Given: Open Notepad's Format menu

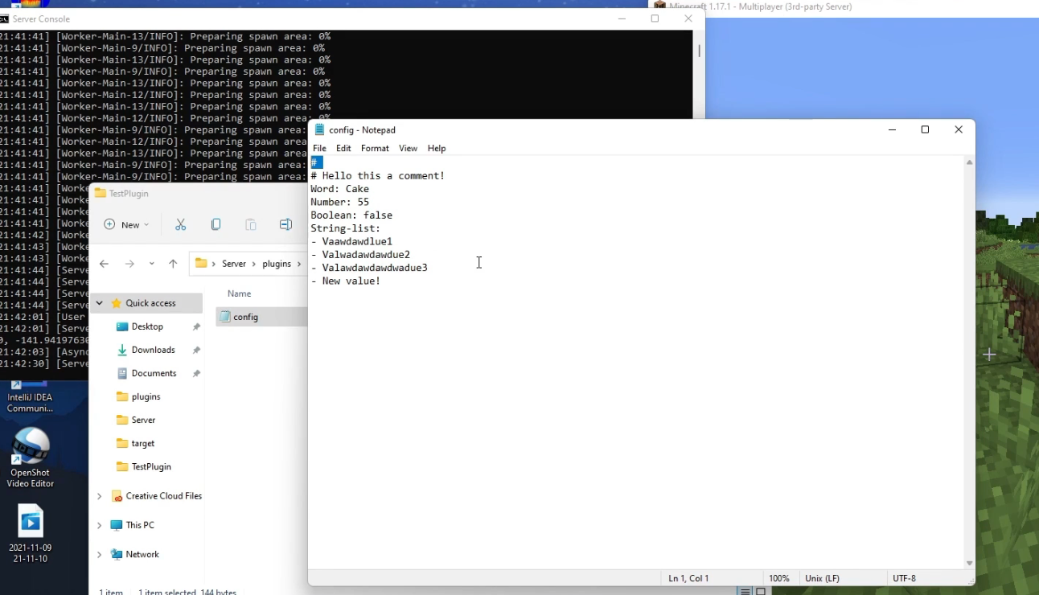Looking at the screenshot, I should [x=375, y=149].
